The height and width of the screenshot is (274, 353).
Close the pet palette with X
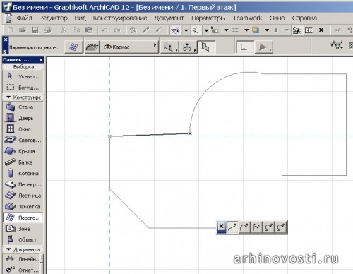[221, 227]
